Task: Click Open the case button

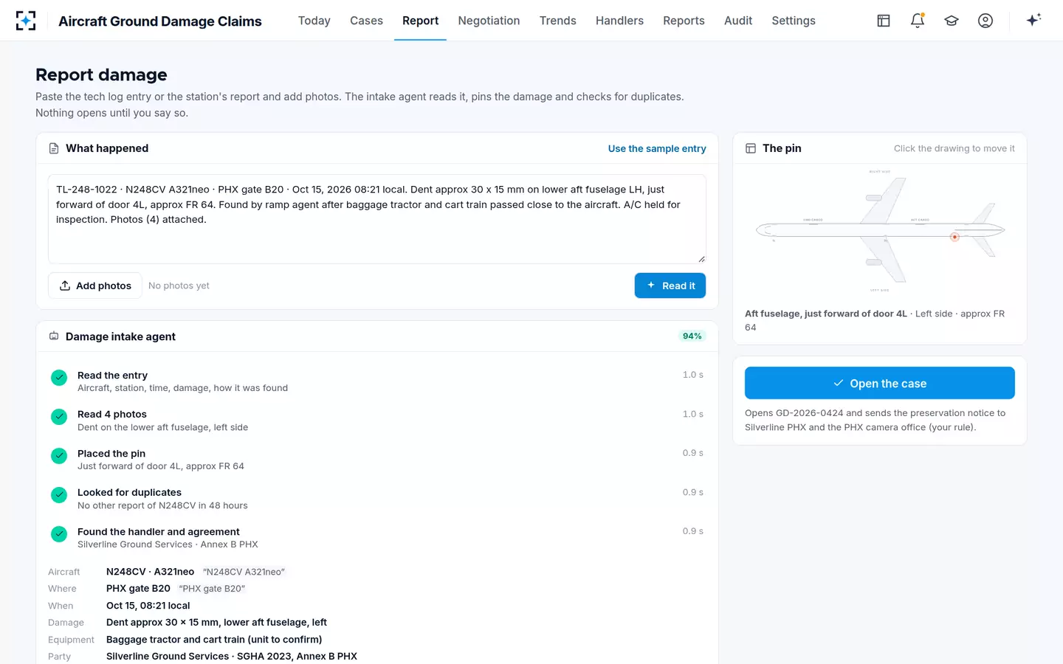Action: tap(880, 383)
